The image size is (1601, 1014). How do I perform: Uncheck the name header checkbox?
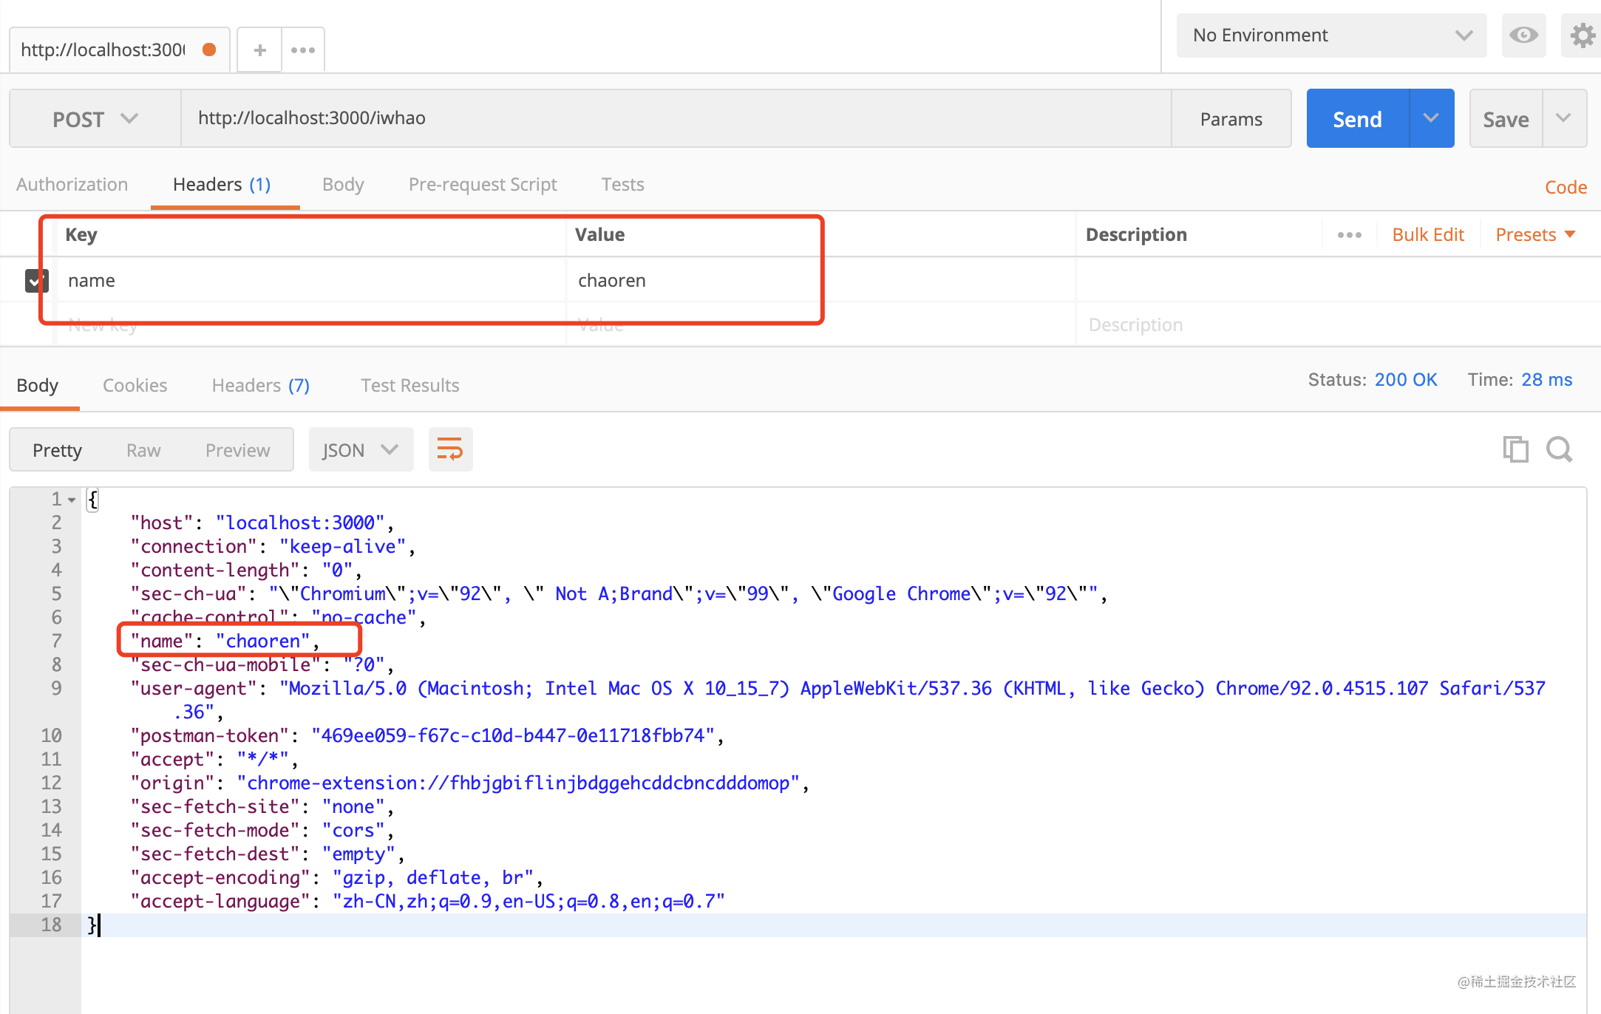(x=36, y=281)
